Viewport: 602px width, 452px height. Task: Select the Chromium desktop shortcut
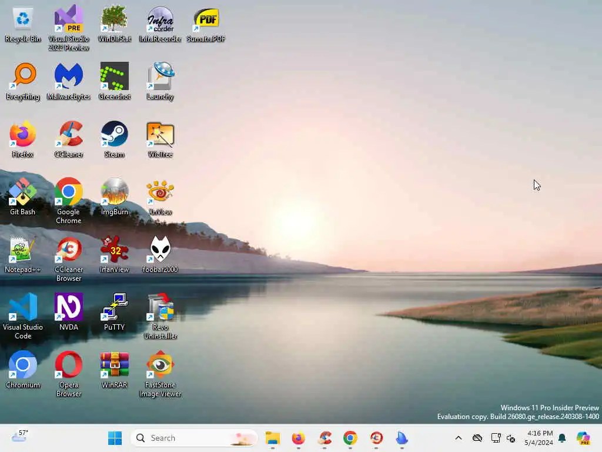(23, 370)
